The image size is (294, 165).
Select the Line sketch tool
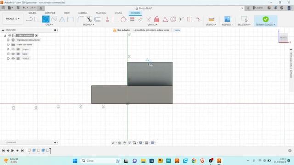[x=29, y=19]
